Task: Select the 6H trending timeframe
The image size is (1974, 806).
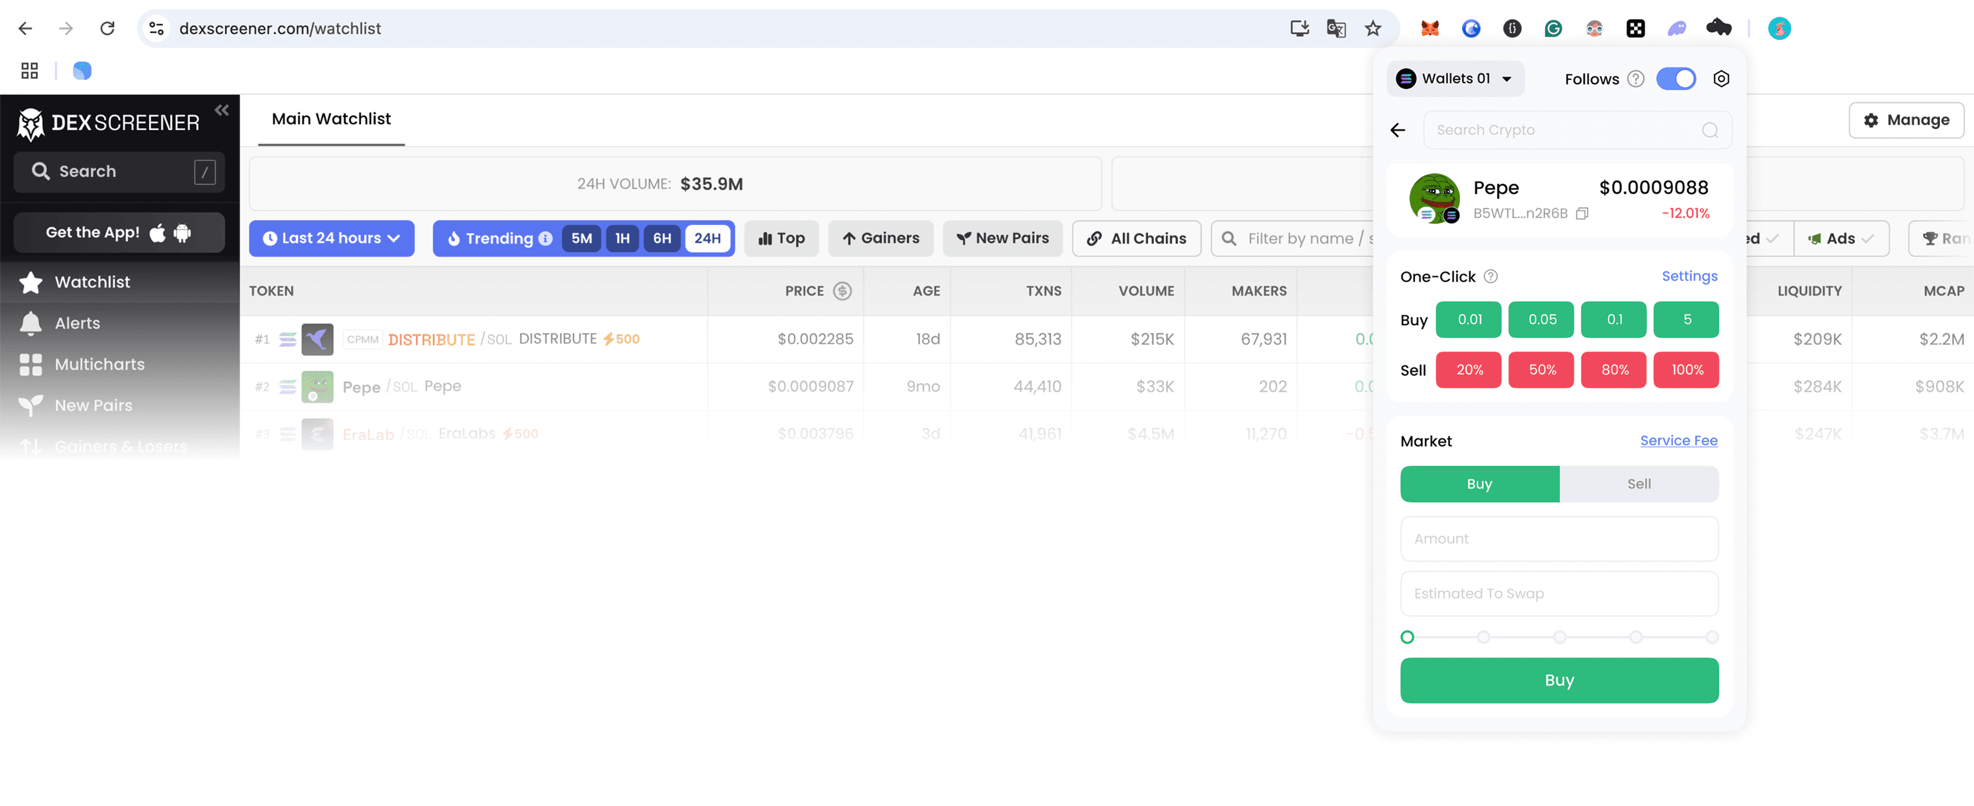Action: tap(661, 239)
